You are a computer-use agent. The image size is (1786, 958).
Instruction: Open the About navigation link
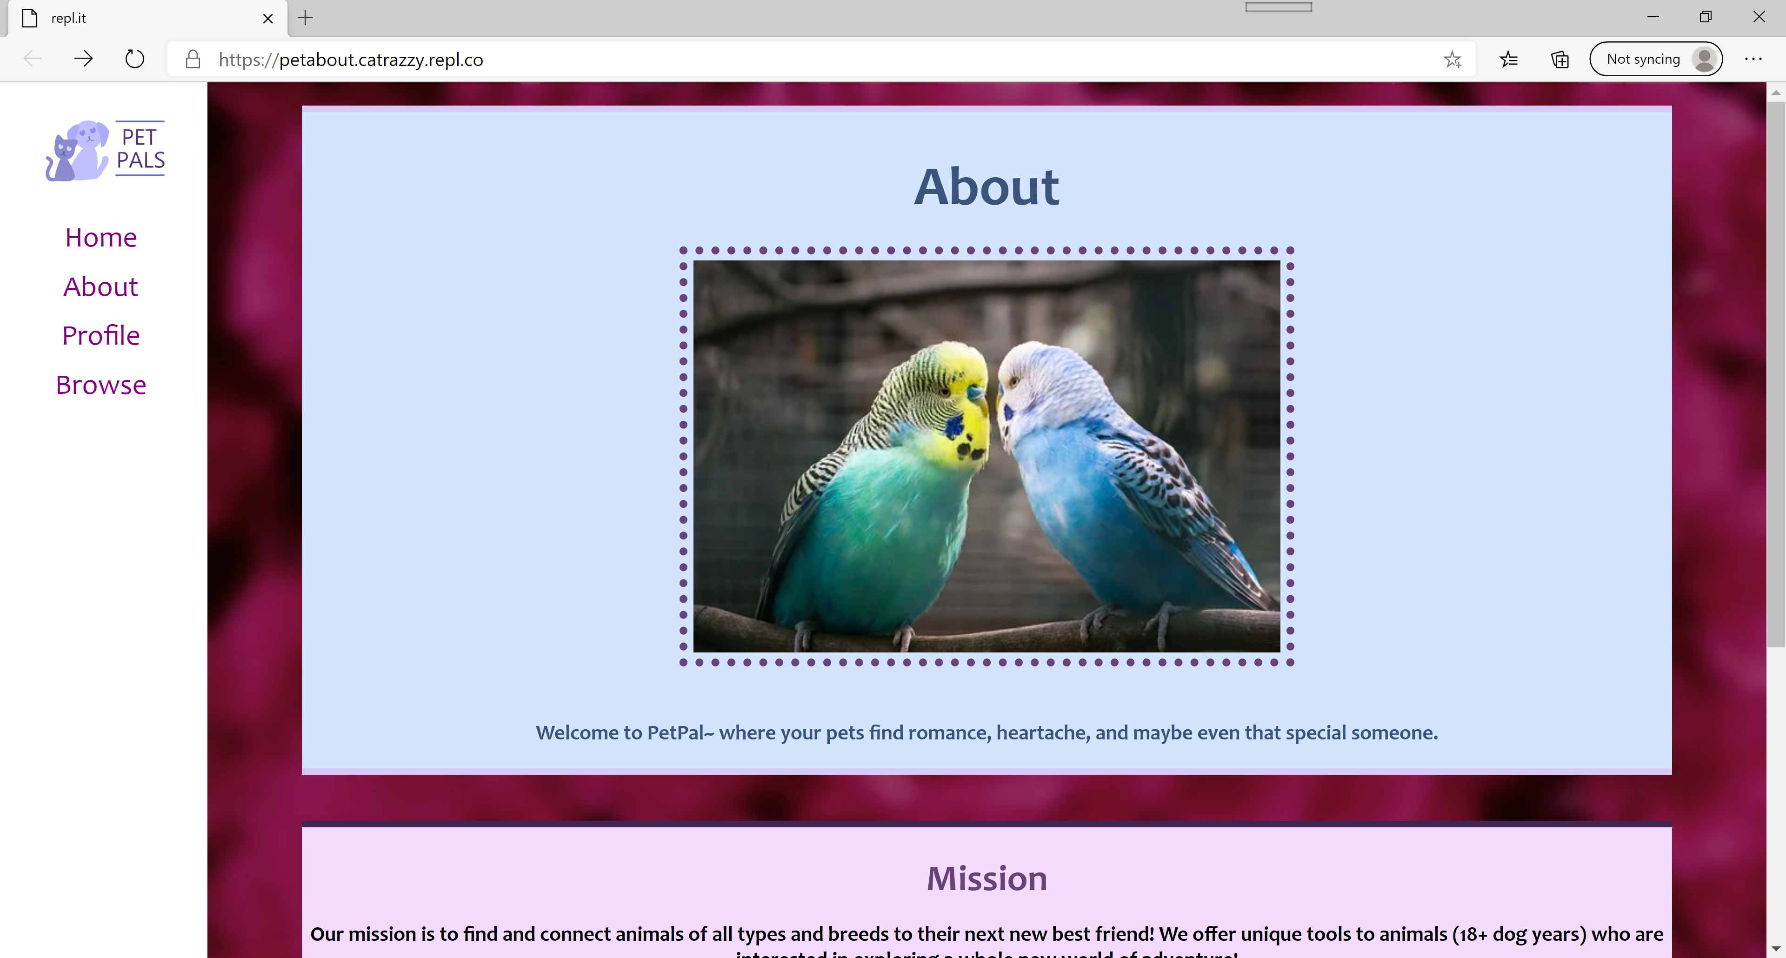coord(101,287)
